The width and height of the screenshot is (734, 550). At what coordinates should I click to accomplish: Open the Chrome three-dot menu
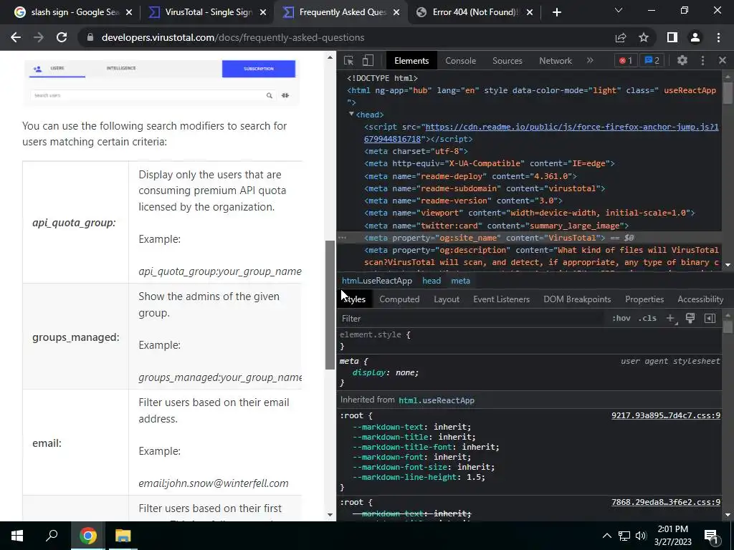tap(718, 37)
